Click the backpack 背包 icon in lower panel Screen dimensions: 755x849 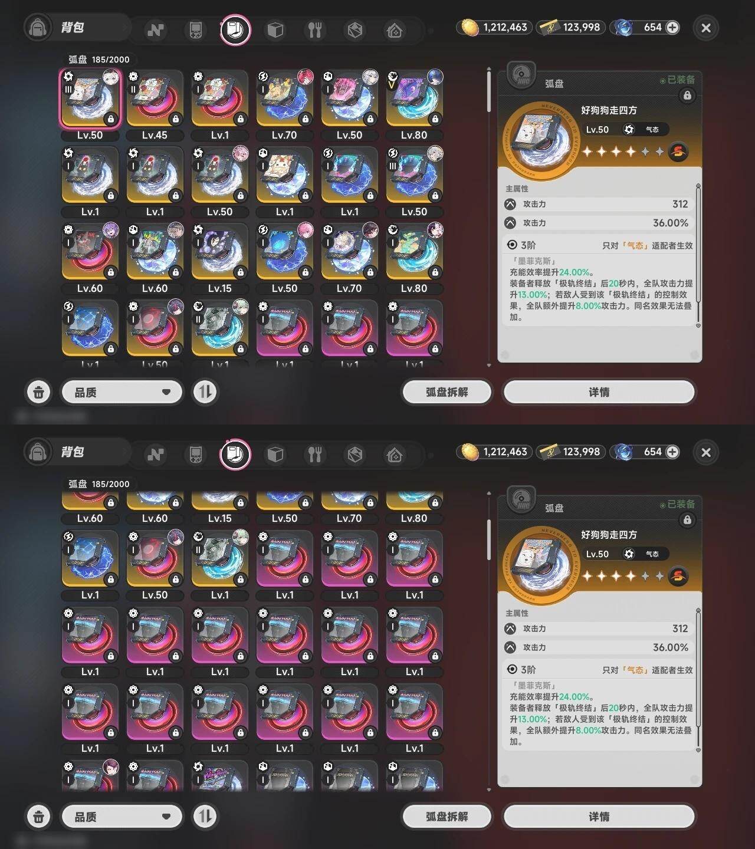(38, 452)
